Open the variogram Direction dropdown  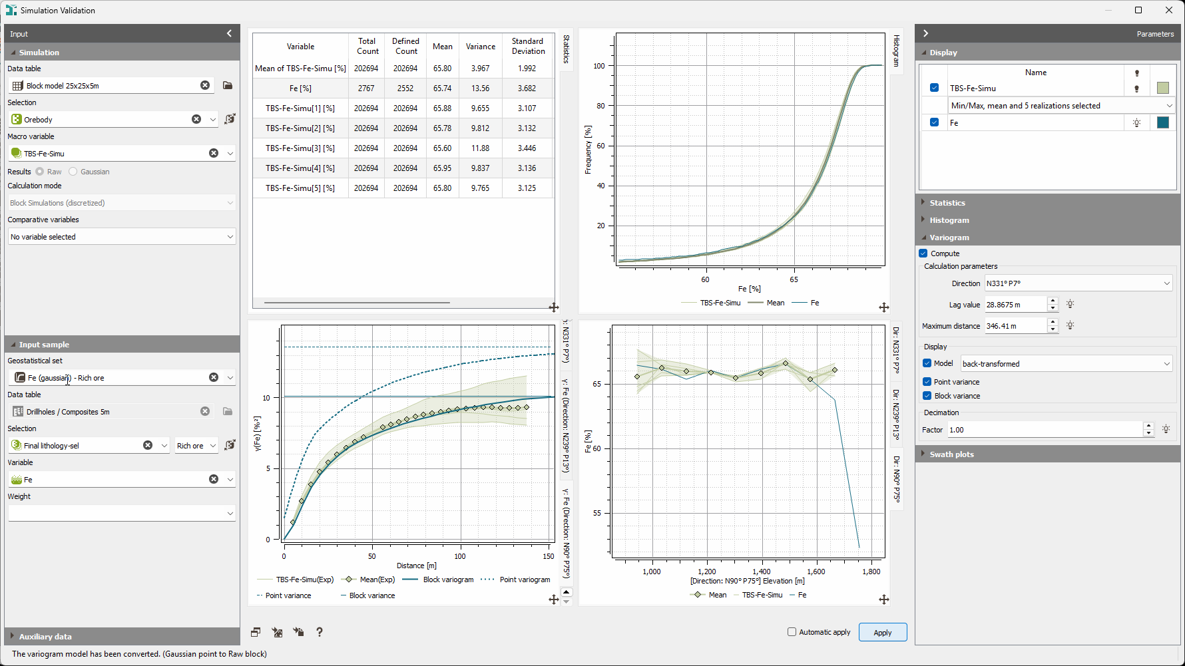[1078, 283]
